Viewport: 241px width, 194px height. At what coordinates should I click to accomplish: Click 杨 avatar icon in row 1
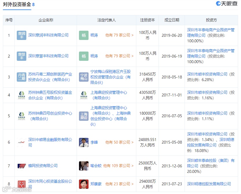coord(84,35)
